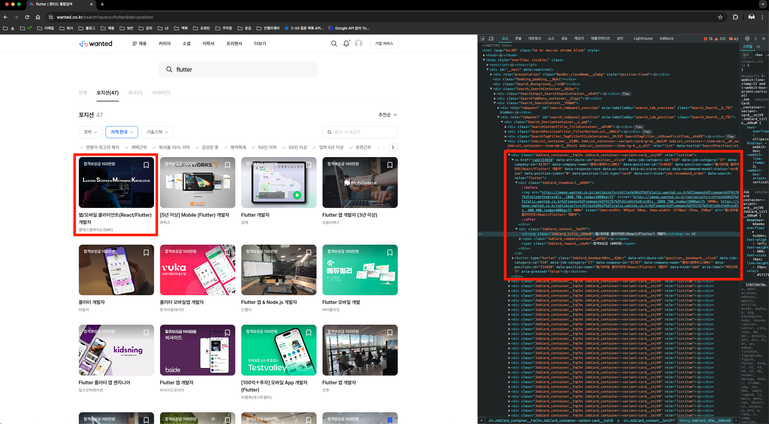
Task: Bookmark the Flutter 플러터 앱 엔지니어 card
Action: [146, 333]
